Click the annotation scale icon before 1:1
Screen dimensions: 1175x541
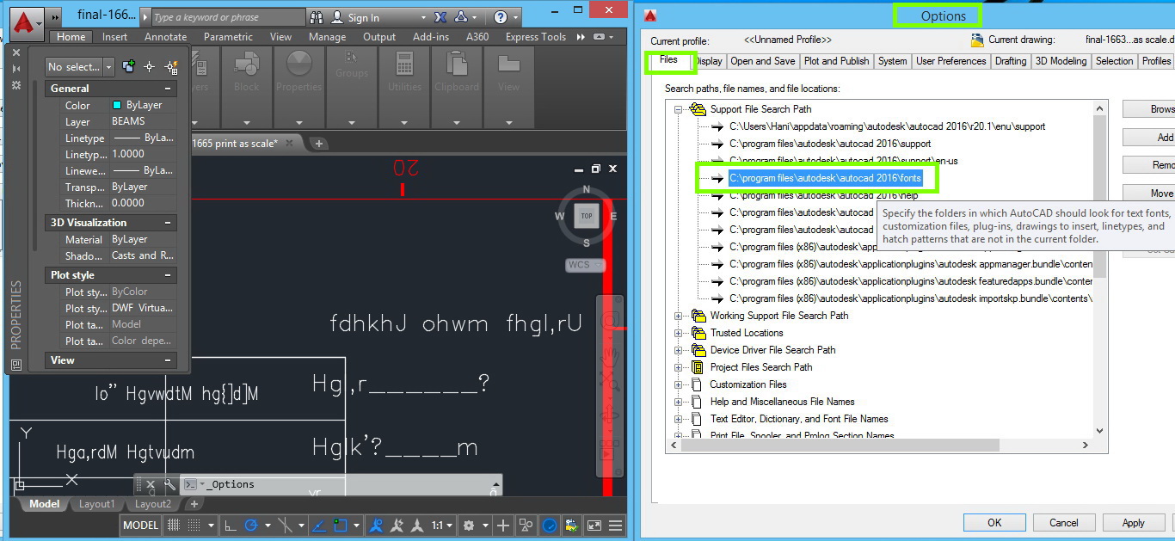417,526
